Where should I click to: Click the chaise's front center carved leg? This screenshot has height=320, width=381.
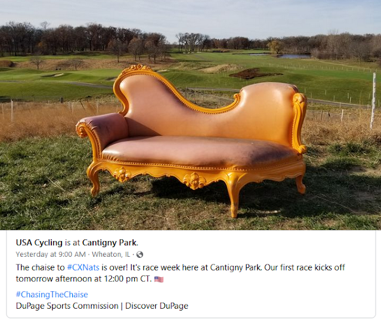[x=233, y=195]
